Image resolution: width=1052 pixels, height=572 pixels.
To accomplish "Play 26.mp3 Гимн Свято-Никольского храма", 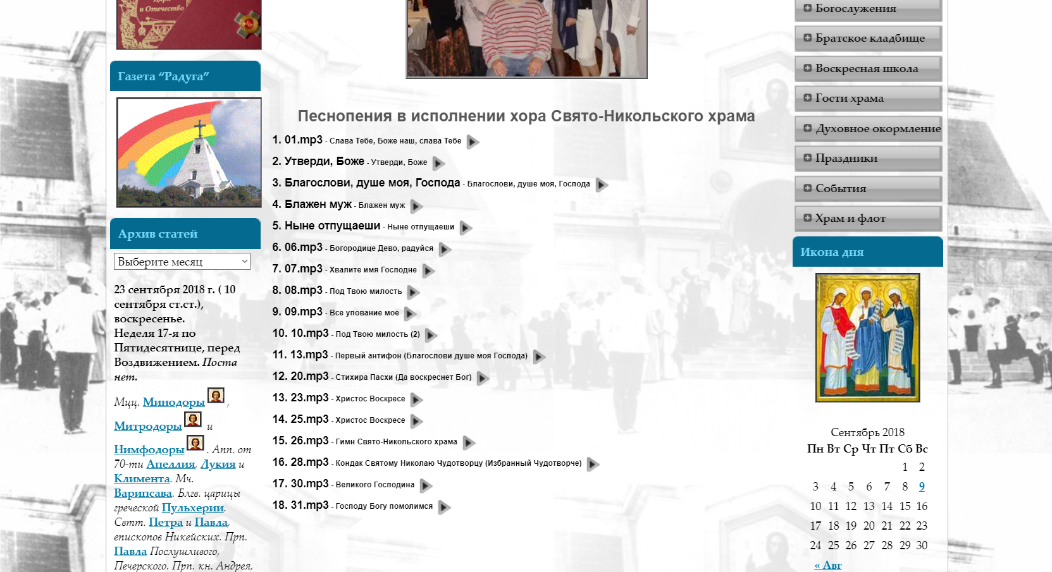I will (469, 442).
